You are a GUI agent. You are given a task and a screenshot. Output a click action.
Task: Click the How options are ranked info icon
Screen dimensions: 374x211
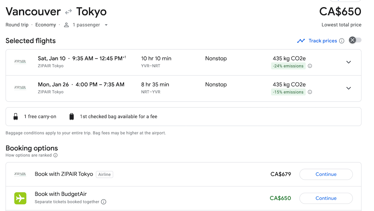pos(55,155)
